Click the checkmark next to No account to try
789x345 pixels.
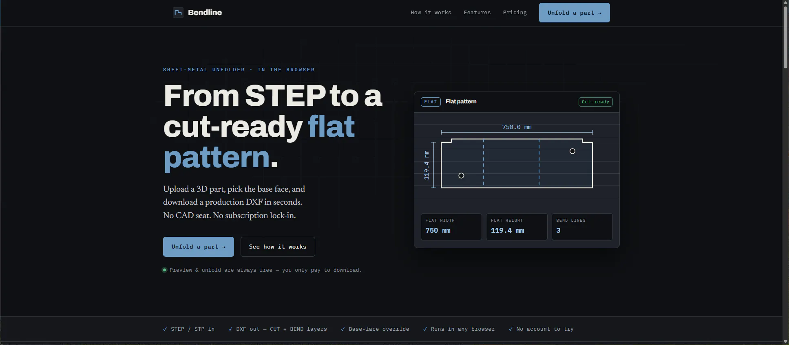(511, 329)
